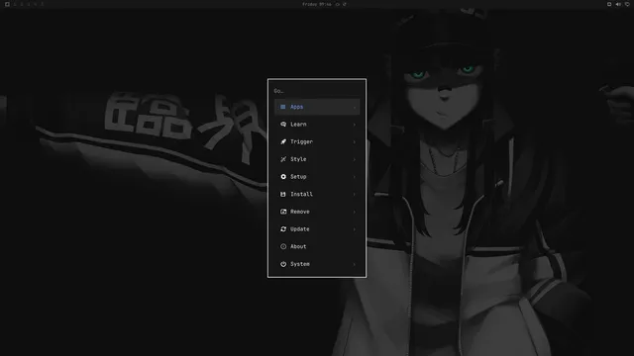This screenshot has height=356, width=634.
Task: Choose the Update entry label
Action: pos(299,229)
